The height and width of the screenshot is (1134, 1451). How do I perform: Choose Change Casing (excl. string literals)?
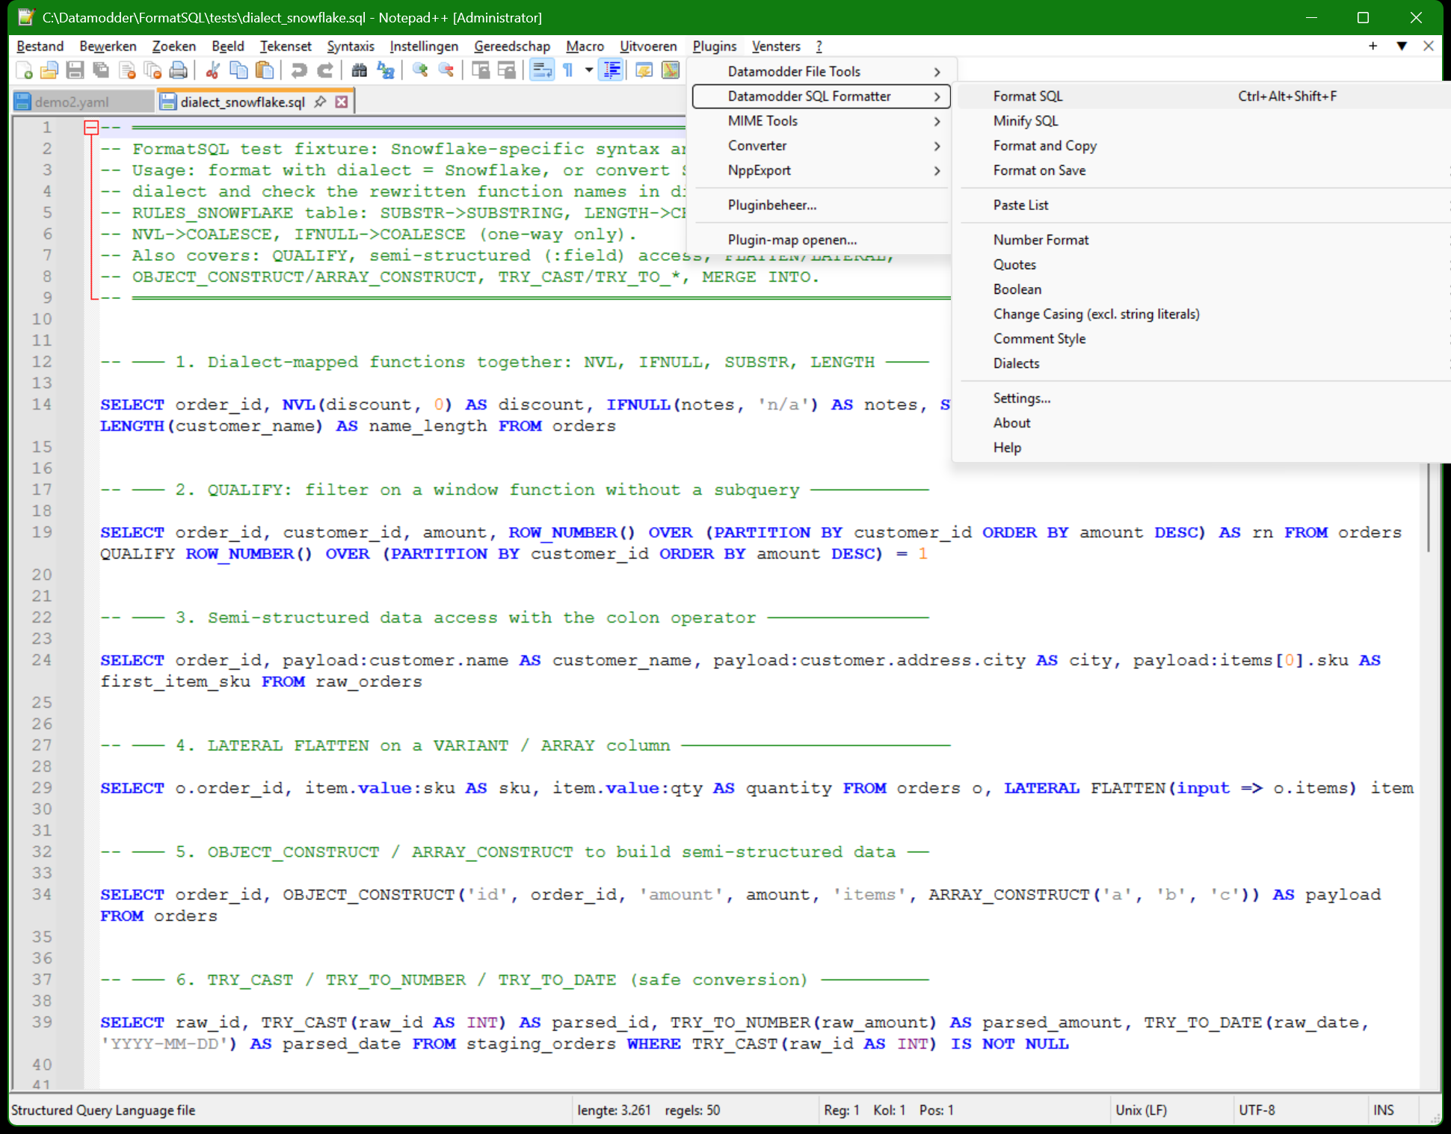tap(1204, 314)
